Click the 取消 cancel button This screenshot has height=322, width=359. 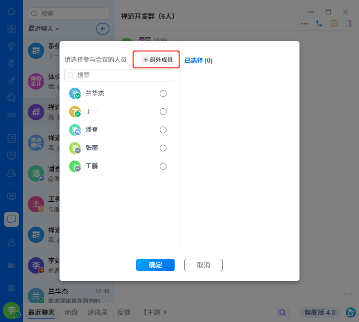pyautogui.click(x=203, y=265)
